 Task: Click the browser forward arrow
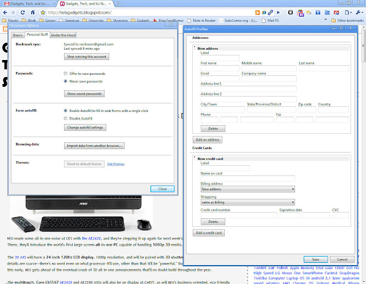[13, 13]
